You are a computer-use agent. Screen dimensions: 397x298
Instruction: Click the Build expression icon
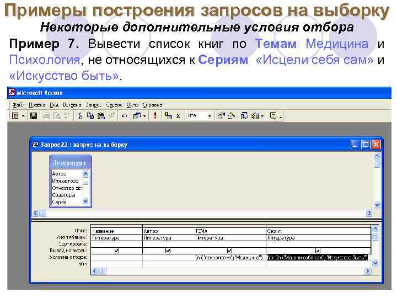tap(231, 116)
